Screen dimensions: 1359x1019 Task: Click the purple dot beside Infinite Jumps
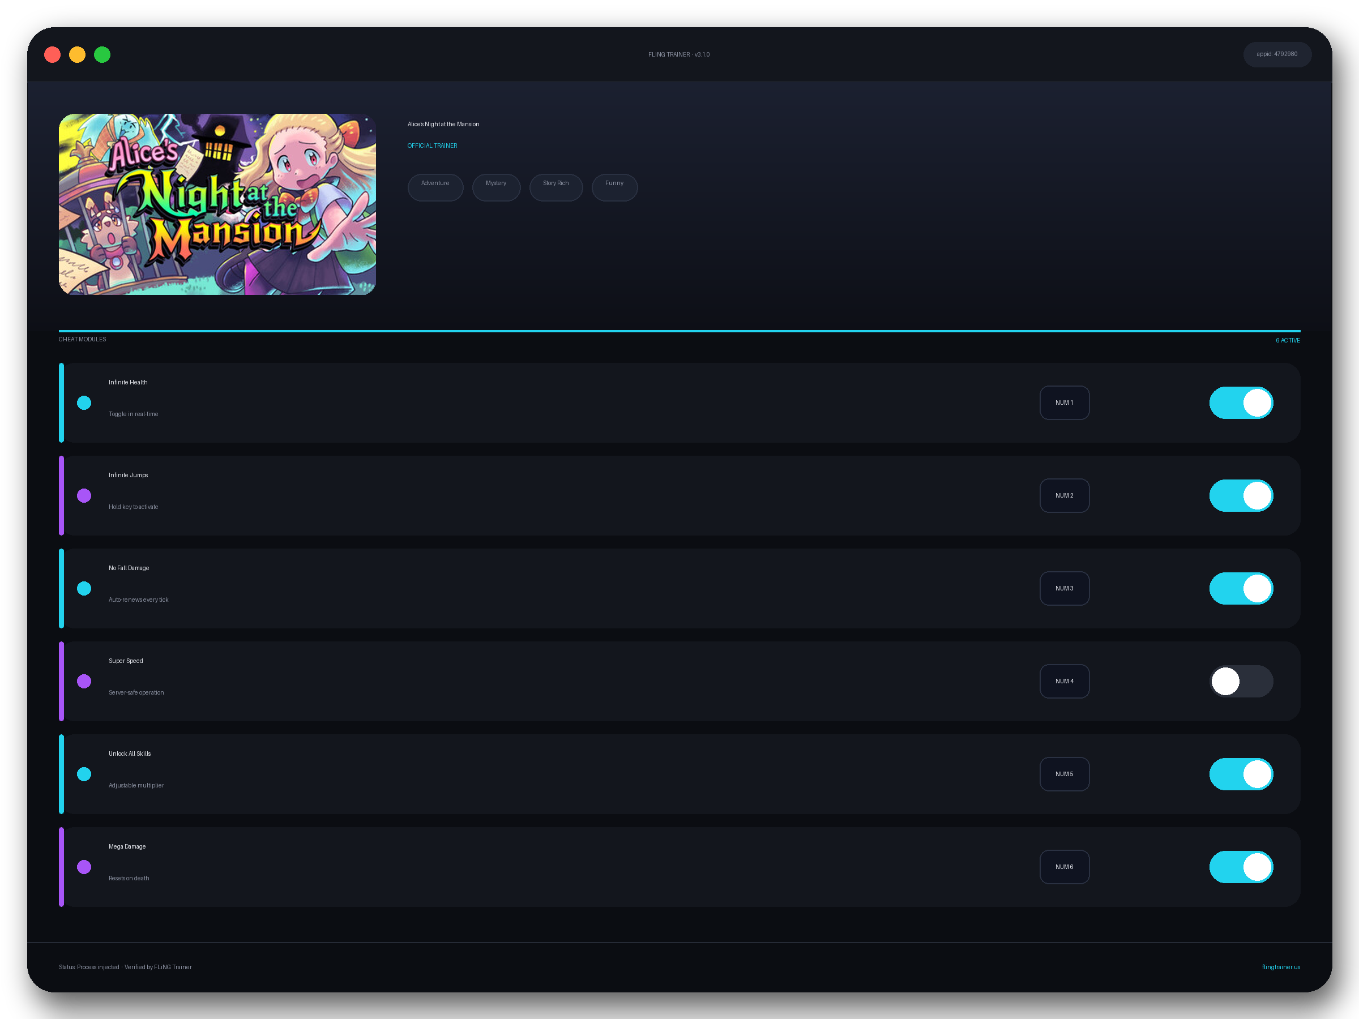tap(84, 496)
